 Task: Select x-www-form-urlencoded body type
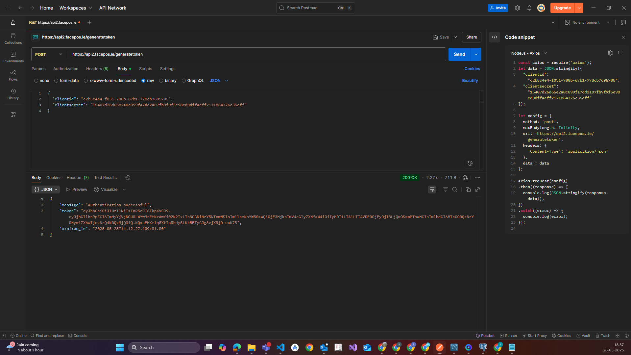pyautogui.click(x=110, y=81)
